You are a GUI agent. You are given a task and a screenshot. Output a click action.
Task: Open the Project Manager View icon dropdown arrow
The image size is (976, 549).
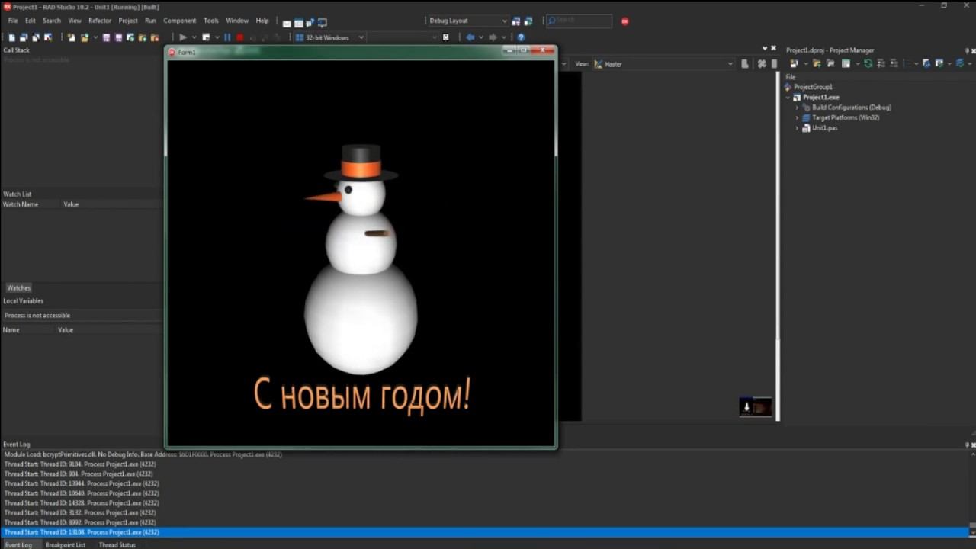point(858,65)
